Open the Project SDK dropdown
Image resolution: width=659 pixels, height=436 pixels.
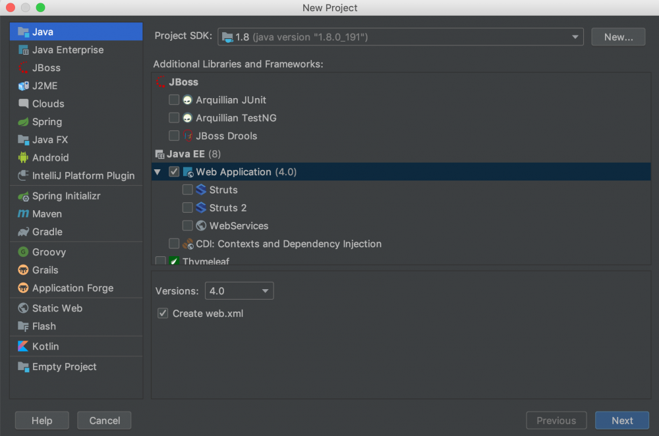[401, 37]
